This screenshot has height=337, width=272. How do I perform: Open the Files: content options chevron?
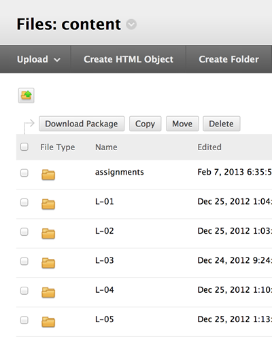click(131, 24)
